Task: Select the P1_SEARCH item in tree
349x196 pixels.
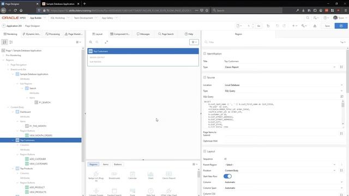Action: point(45,102)
